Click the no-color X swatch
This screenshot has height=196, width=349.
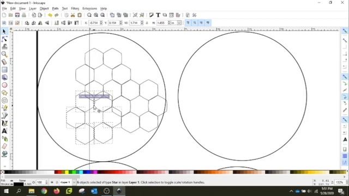click(x=2, y=172)
